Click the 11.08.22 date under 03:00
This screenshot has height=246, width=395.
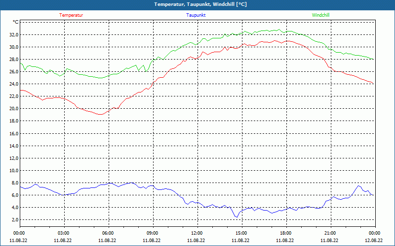click(x=63, y=240)
